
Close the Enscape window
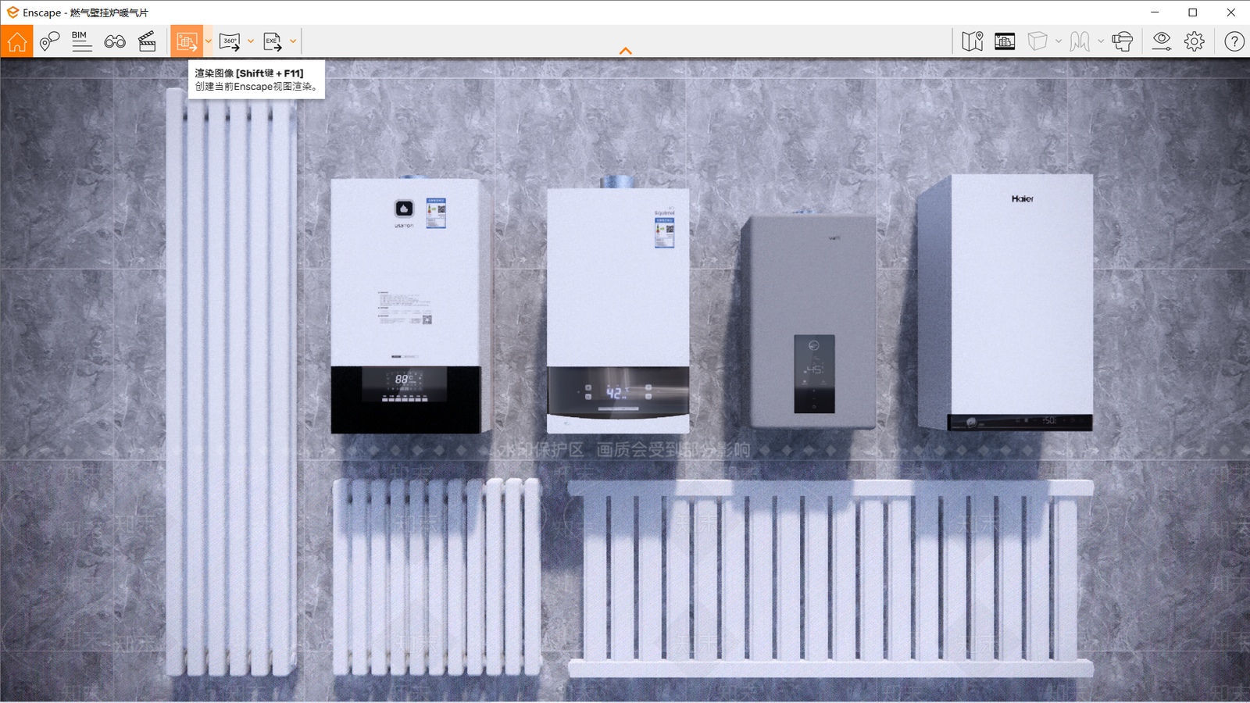(x=1231, y=12)
